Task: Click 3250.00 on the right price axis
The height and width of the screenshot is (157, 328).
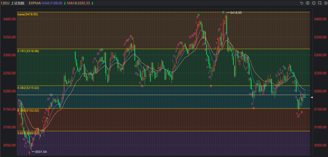Action: click(x=320, y=73)
